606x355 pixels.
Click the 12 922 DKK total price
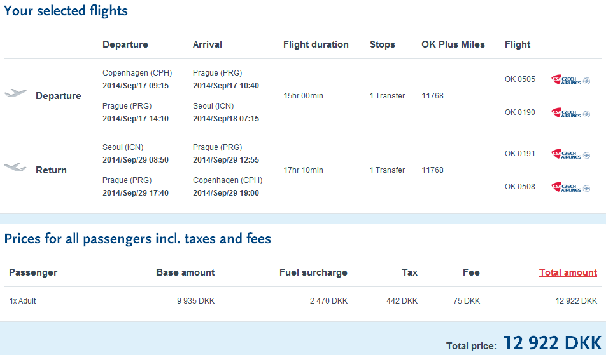552,343
